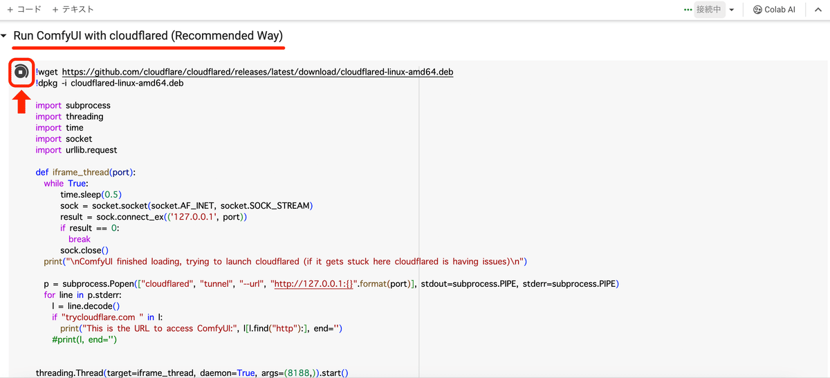The height and width of the screenshot is (378, 830).
Task: Click the if result == 0: line
Action: click(x=89, y=228)
